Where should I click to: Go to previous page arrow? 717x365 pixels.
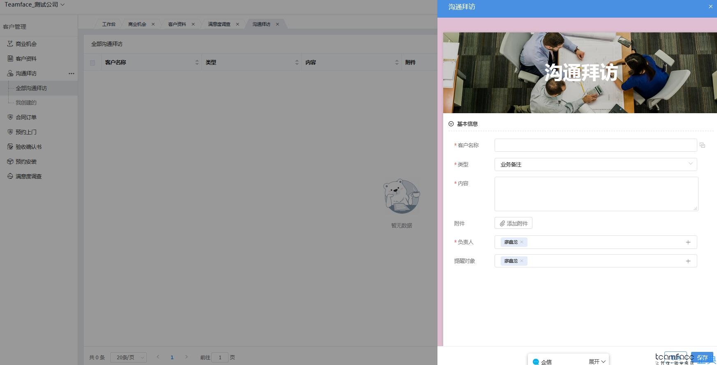click(158, 357)
